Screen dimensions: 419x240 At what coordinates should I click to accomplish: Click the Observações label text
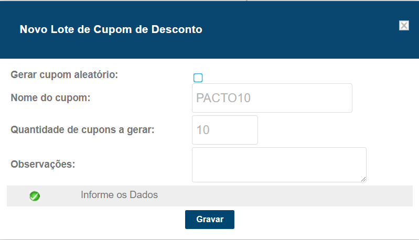[x=43, y=164]
